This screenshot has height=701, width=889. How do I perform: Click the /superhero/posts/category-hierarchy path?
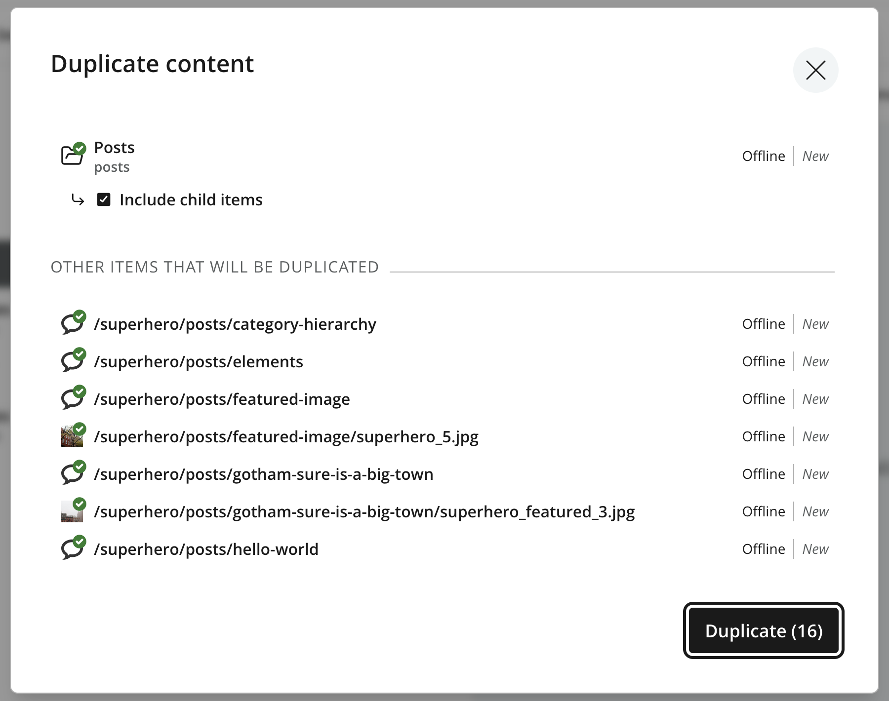coord(235,324)
